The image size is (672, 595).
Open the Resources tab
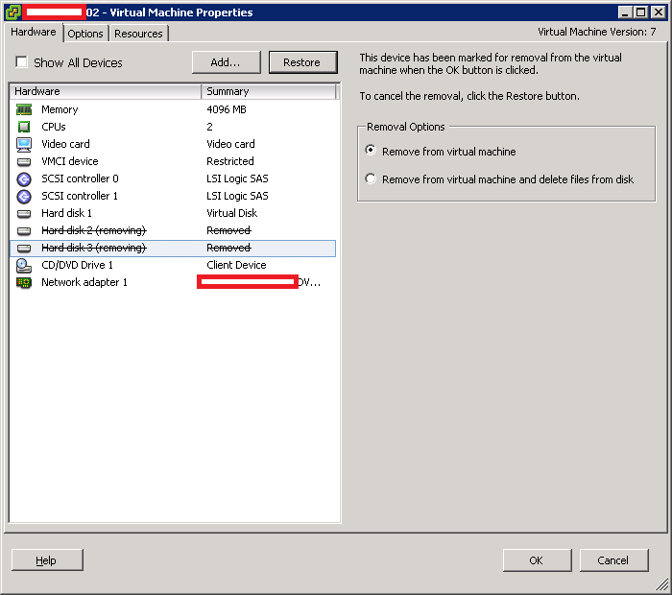[138, 34]
